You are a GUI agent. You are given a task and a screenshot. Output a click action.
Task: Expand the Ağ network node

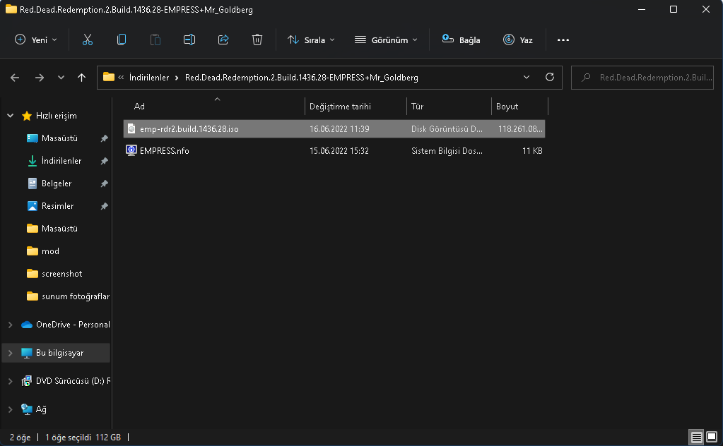(10, 409)
